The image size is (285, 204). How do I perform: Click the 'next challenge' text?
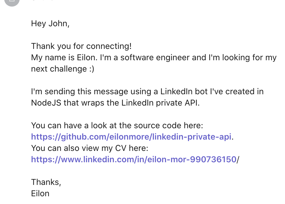coord(59,69)
